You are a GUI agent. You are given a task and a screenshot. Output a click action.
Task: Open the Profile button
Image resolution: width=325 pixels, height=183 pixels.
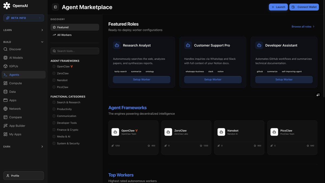pyautogui.click(x=24, y=176)
